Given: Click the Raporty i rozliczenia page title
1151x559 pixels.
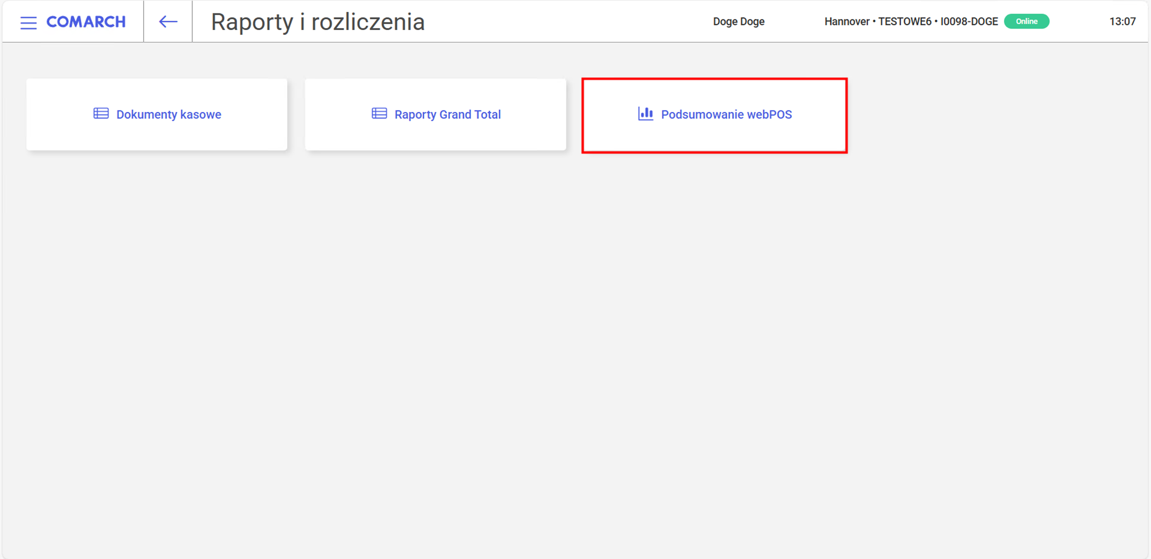Looking at the screenshot, I should coord(318,22).
